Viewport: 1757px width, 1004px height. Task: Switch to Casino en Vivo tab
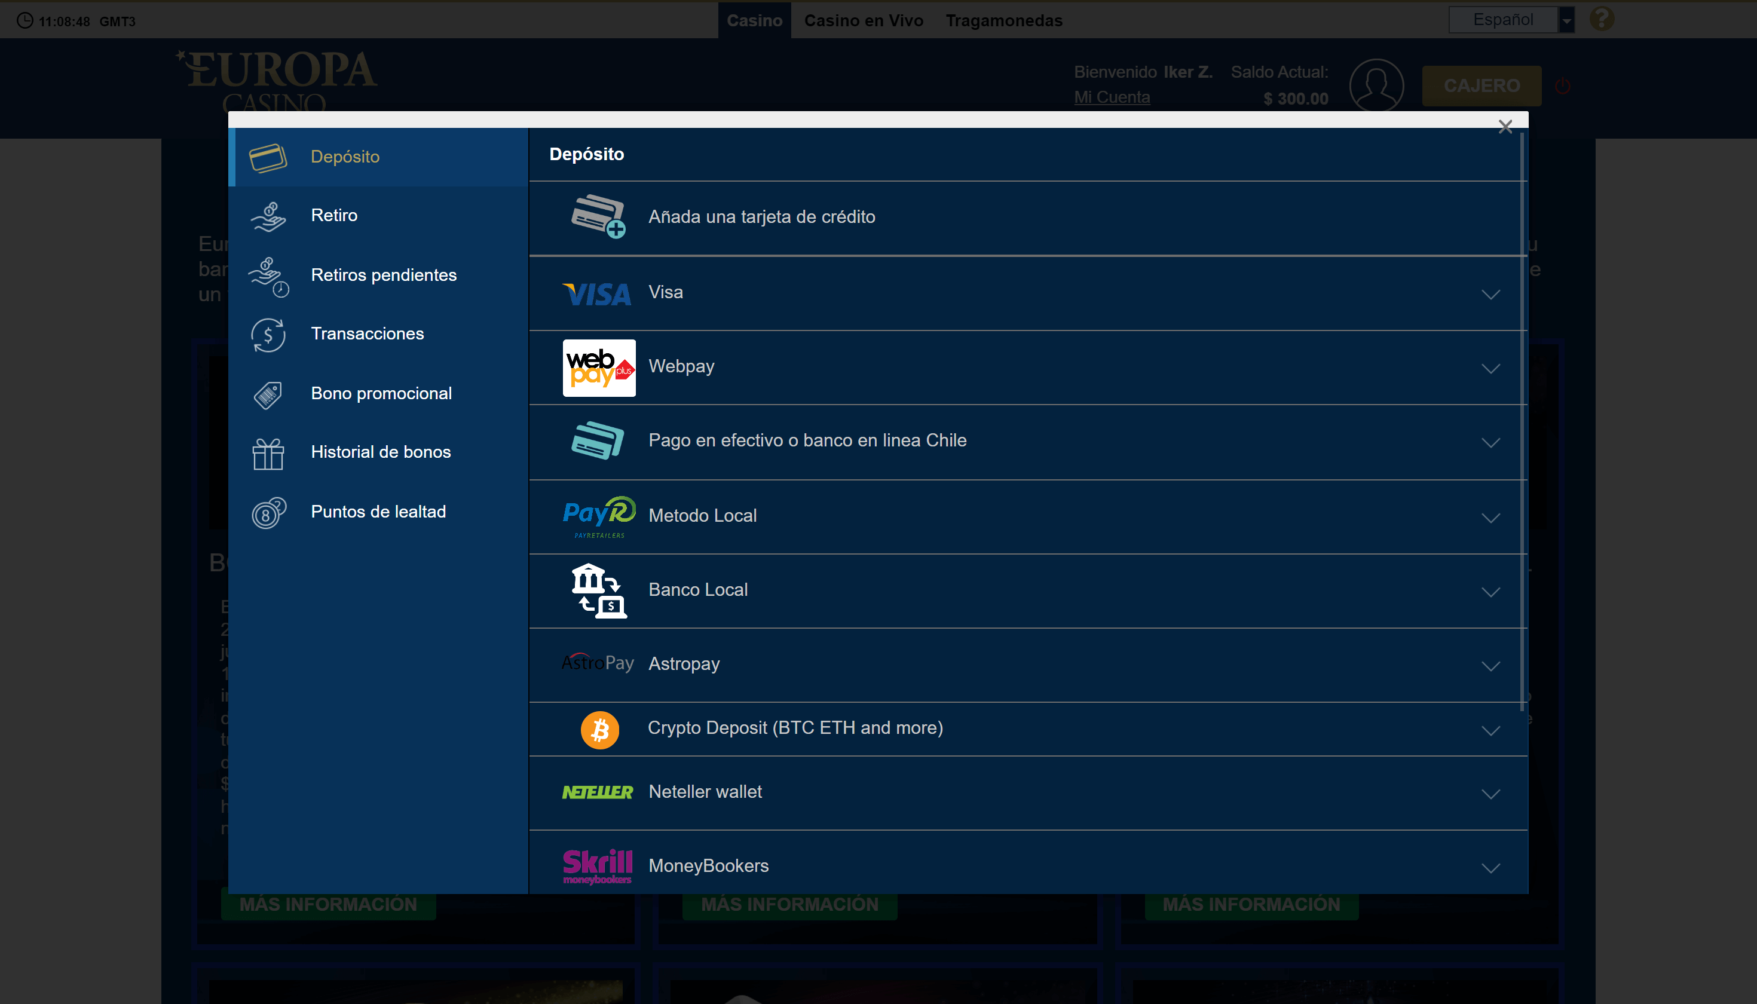pyautogui.click(x=864, y=21)
